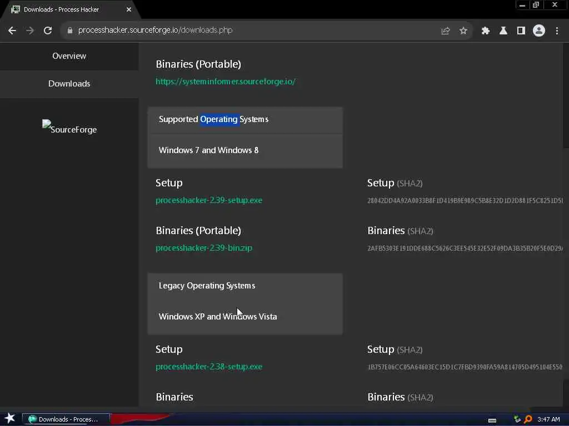Open the extensions puzzle icon
This screenshot has height=426, width=569.
[x=486, y=31]
